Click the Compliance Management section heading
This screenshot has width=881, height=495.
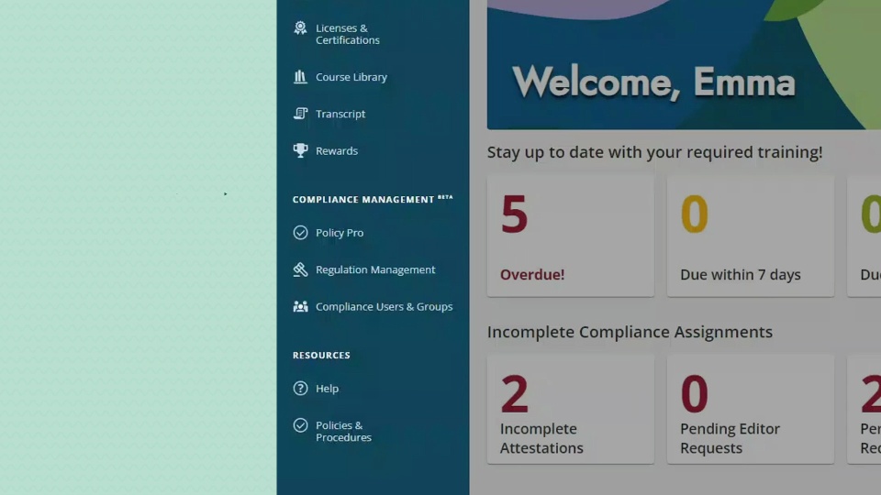(373, 199)
